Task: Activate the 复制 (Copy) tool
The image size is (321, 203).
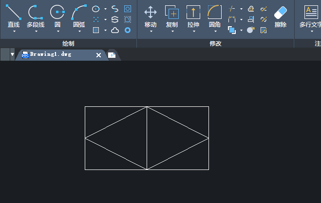Action: (172, 16)
